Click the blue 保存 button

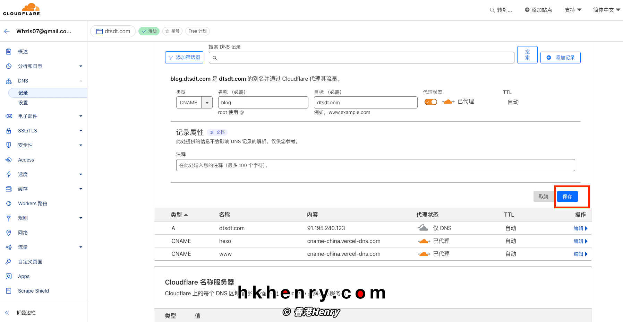pos(567,197)
